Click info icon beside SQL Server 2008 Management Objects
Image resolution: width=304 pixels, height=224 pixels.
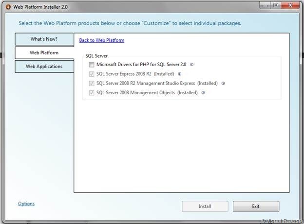click(203, 92)
